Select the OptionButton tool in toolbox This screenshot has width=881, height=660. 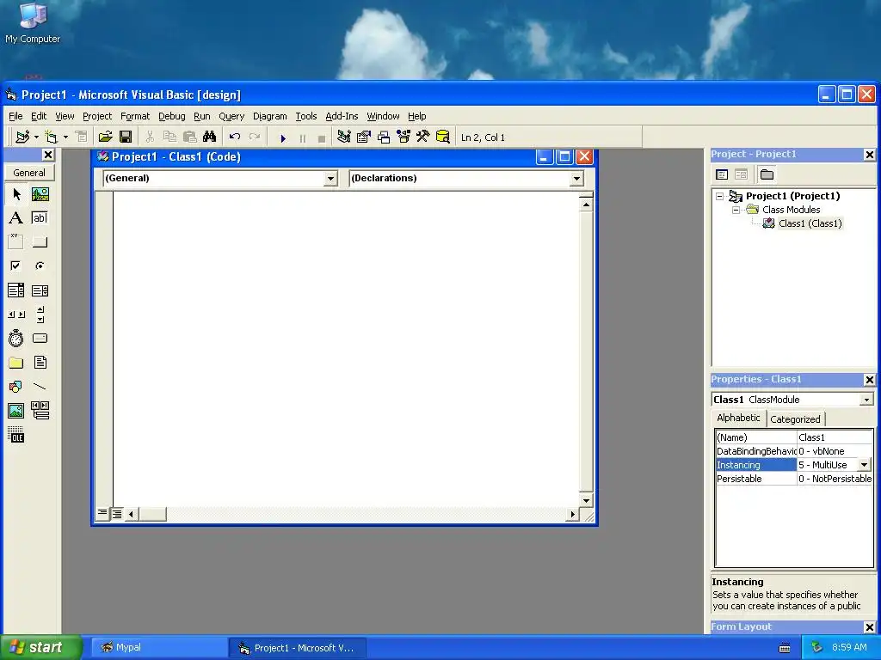tap(40, 266)
